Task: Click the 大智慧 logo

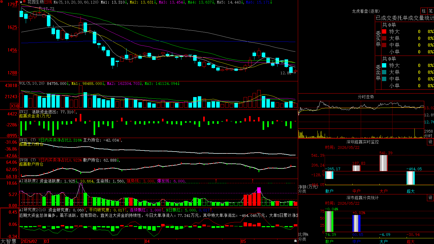Action: tap(8, 241)
